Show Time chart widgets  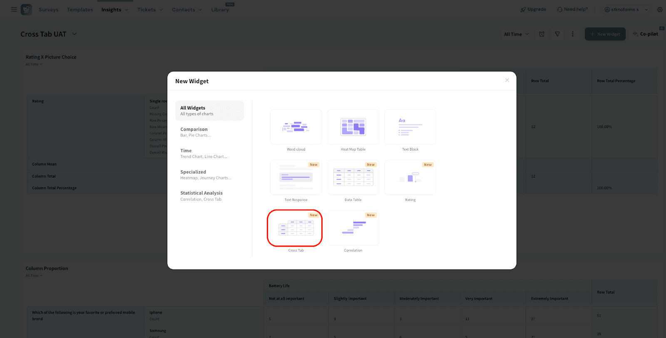pyautogui.click(x=209, y=153)
